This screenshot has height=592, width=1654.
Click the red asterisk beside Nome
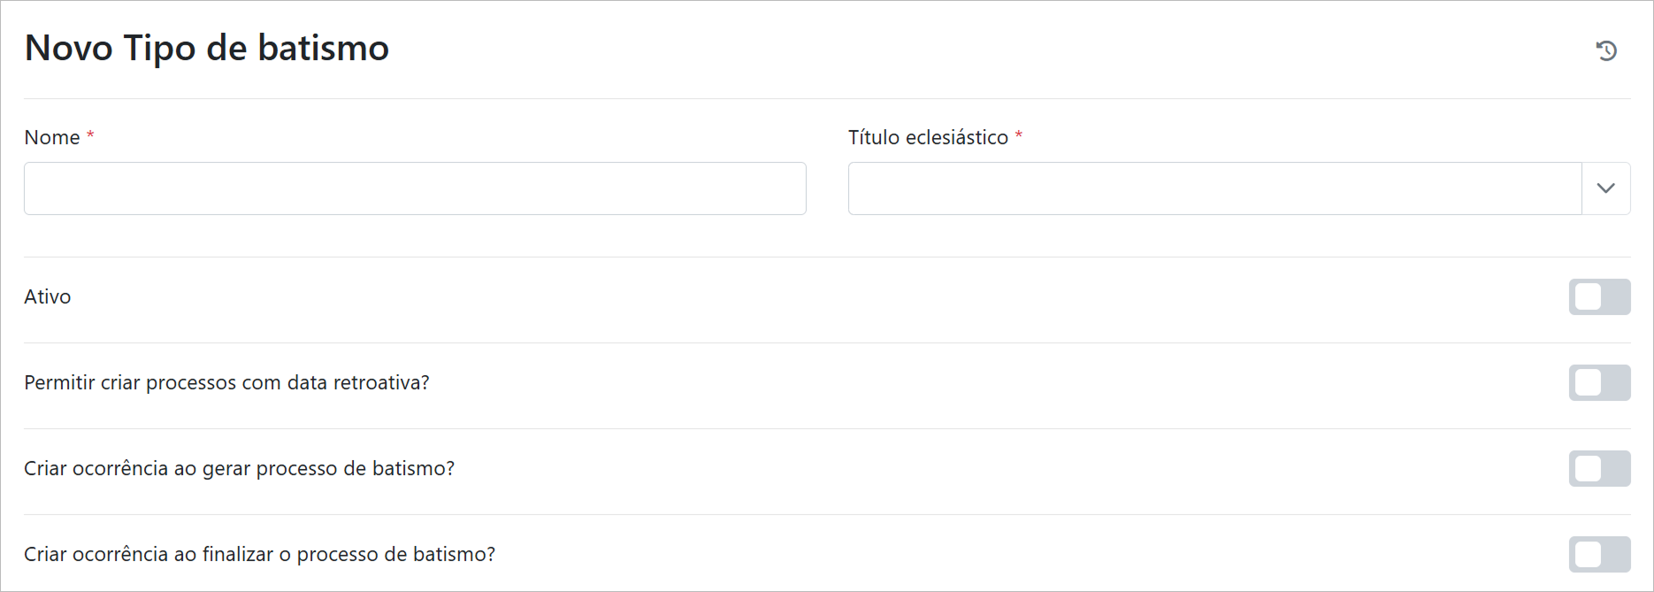pyautogui.click(x=90, y=135)
